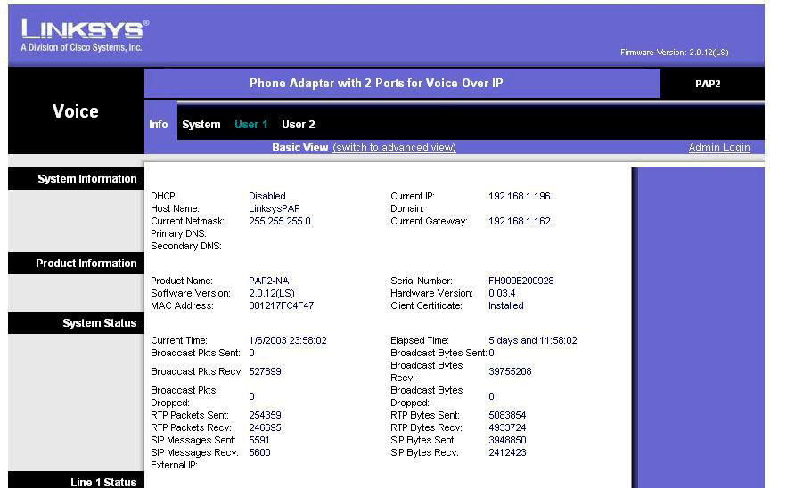787x488 pixels.
Task: Select the client certificate value Installed
Action: click(x=506, y=306)
